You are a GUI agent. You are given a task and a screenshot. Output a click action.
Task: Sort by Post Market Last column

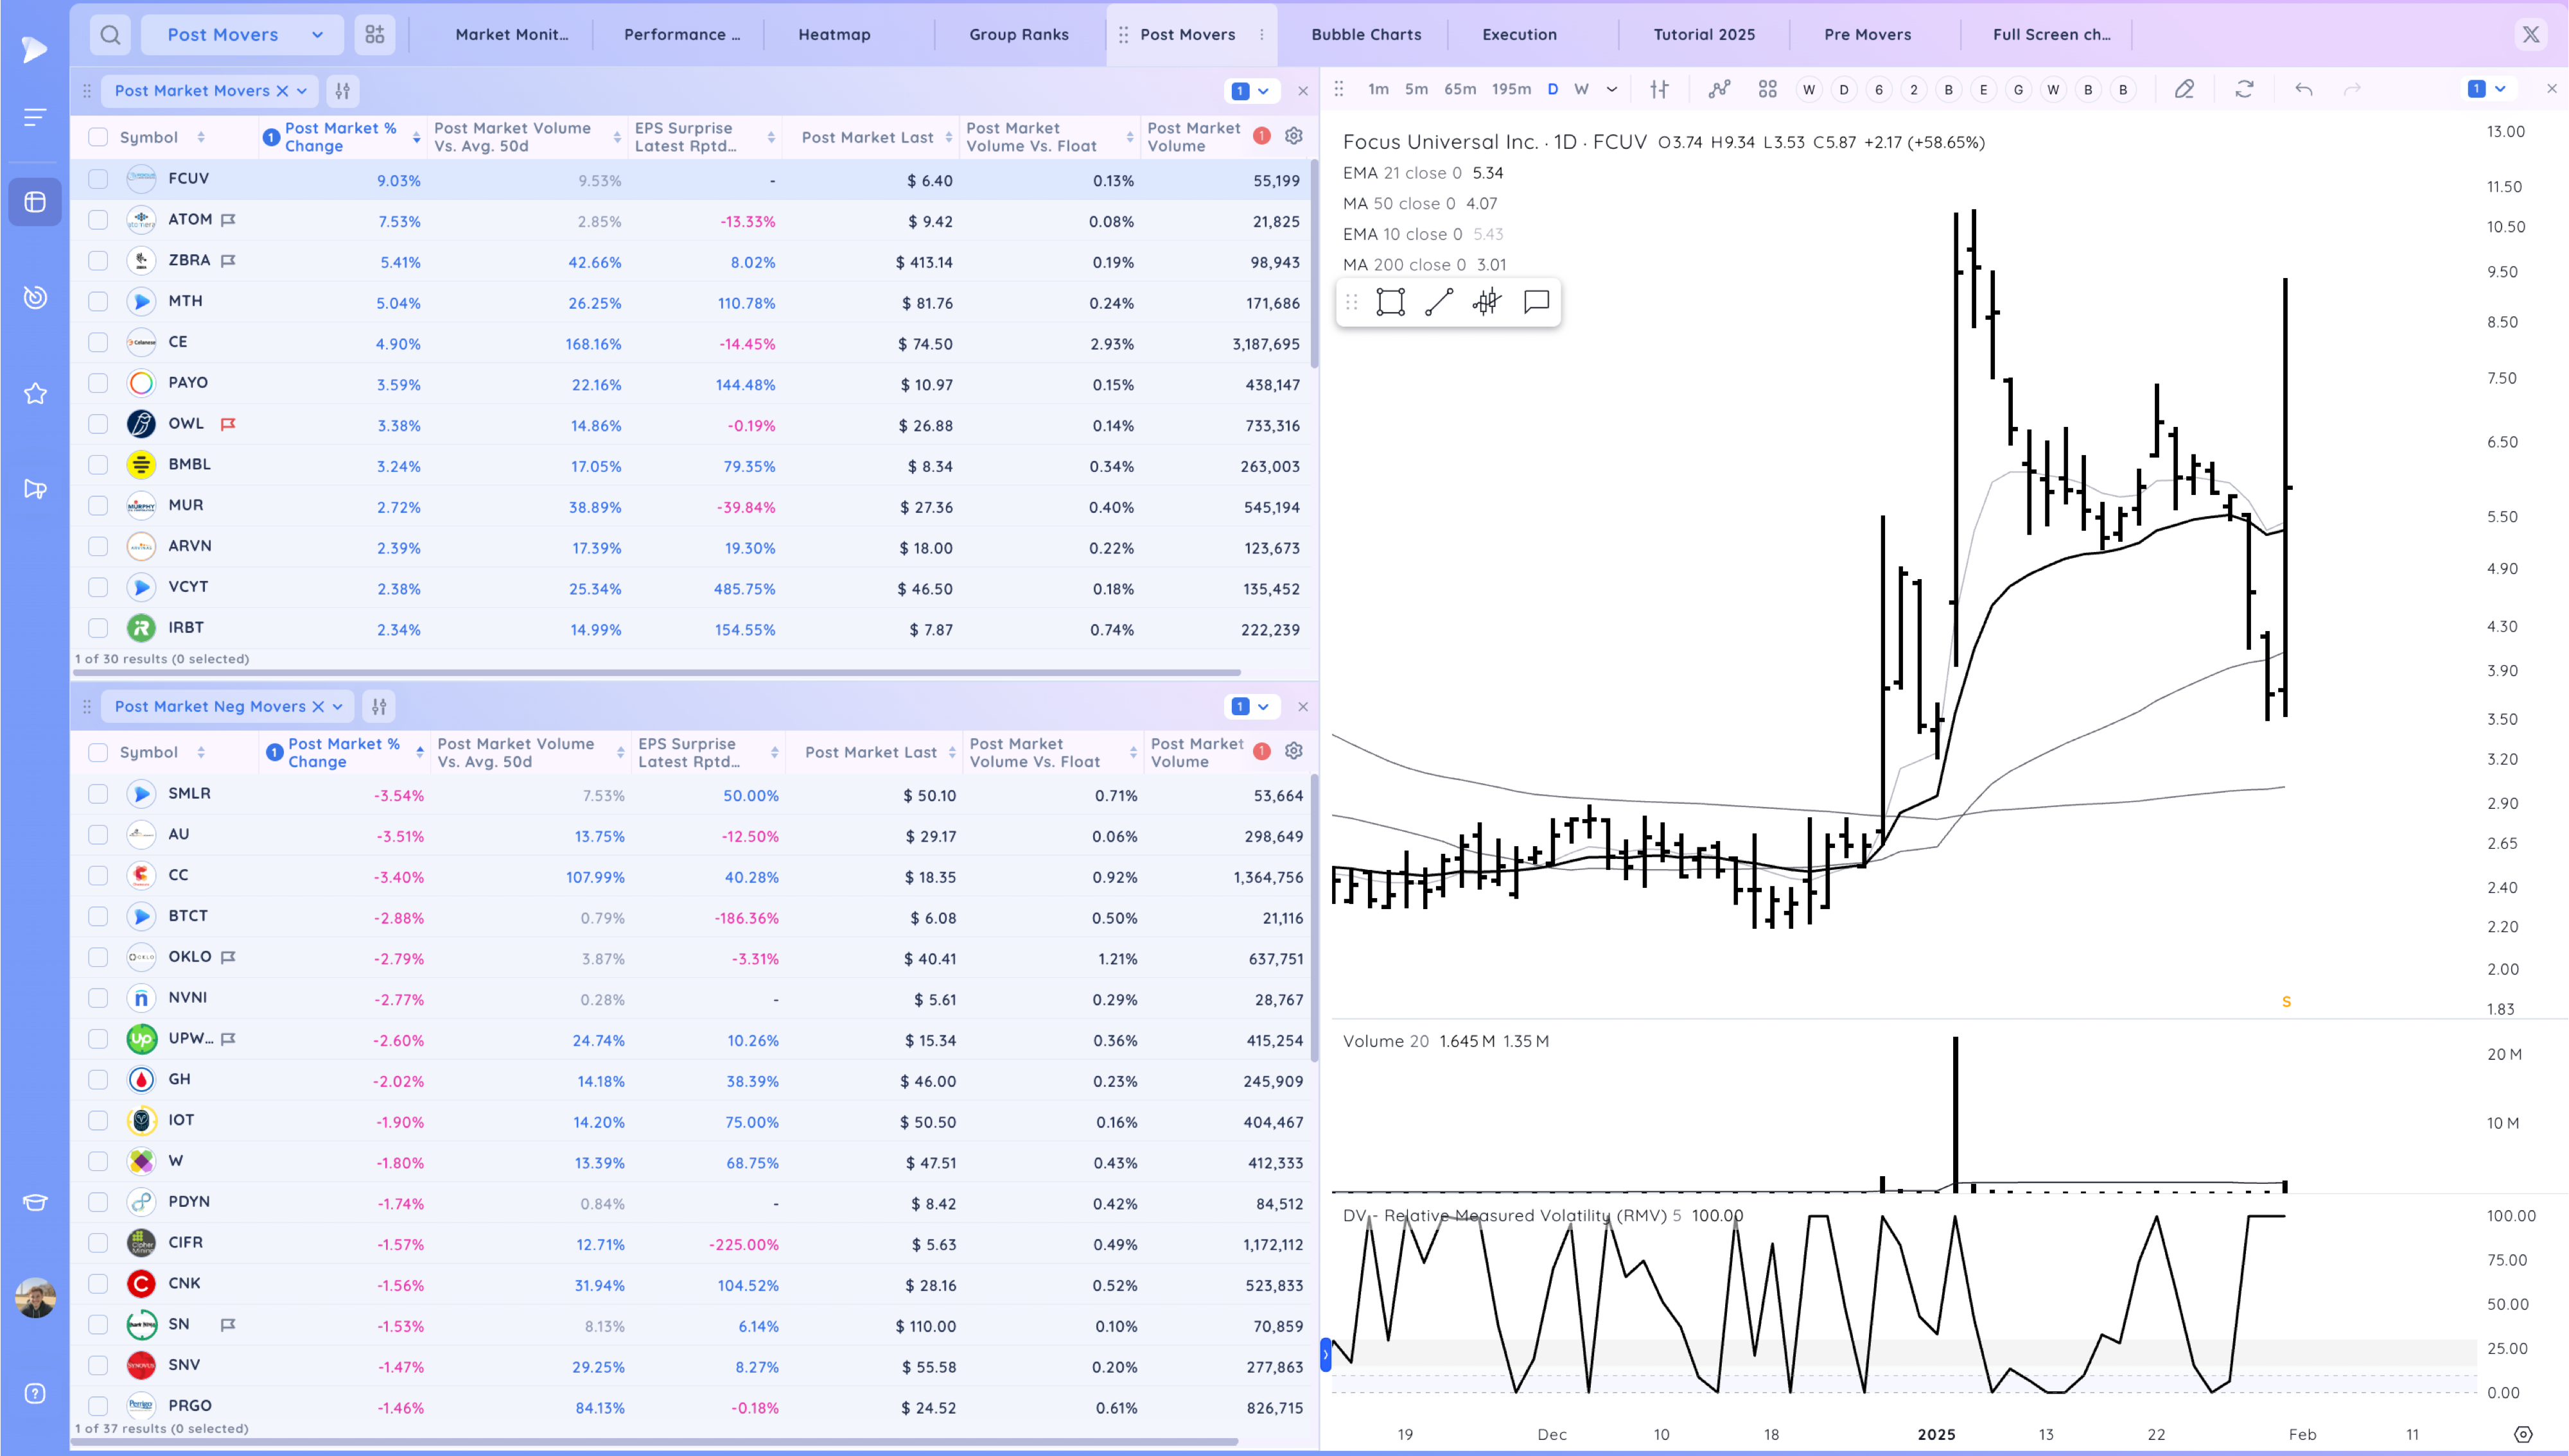pyautogui.click(x=866, y=137)
